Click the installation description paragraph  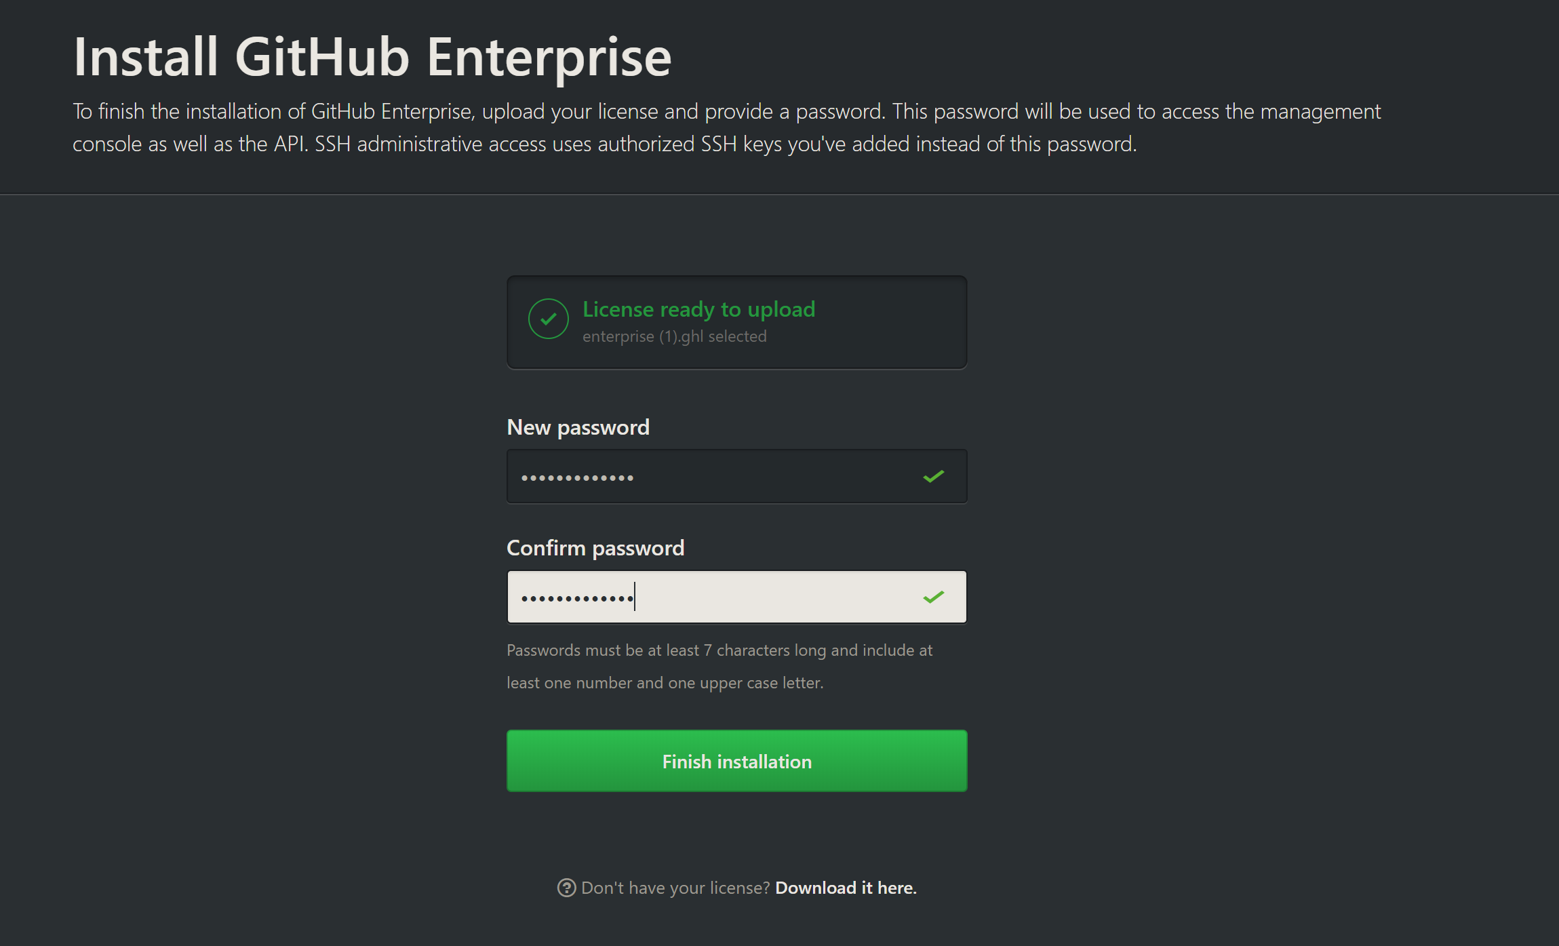(x=726, y=127)
